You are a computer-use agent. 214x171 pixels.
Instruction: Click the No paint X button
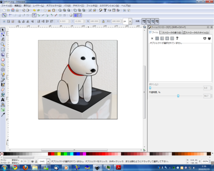click(152, 38)
